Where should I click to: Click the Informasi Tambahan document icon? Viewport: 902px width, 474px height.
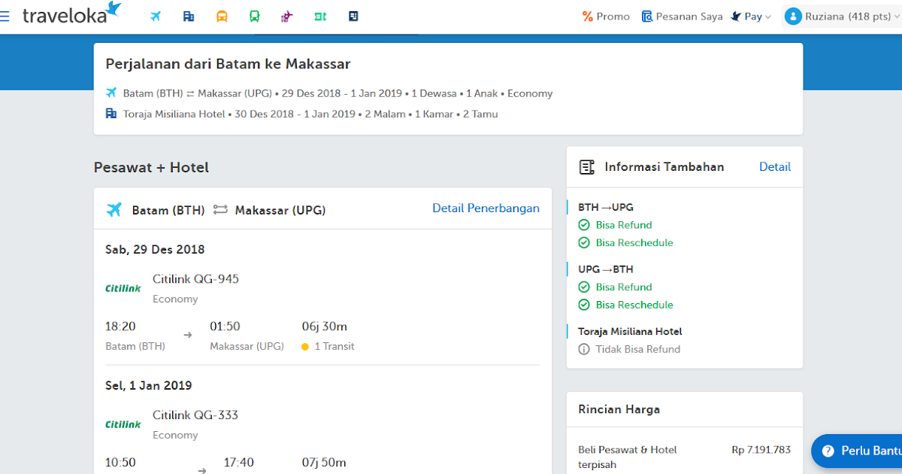coord(587,167)
